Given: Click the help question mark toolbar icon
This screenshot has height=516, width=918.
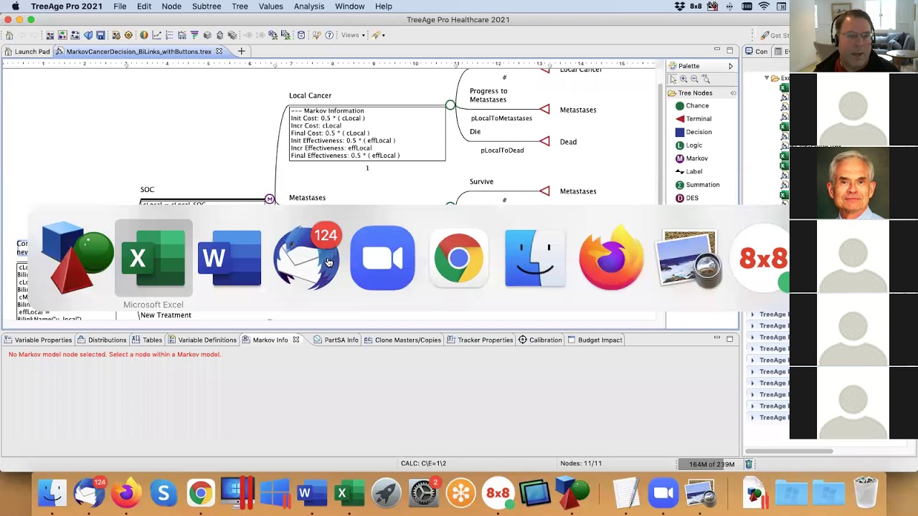Looking at the screenshot, I should [329, 35].
